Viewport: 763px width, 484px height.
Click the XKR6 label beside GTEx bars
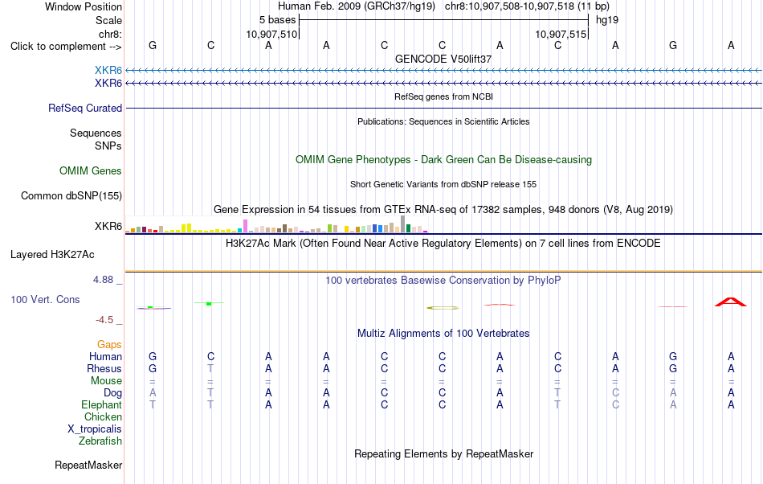tap(108, 227)
